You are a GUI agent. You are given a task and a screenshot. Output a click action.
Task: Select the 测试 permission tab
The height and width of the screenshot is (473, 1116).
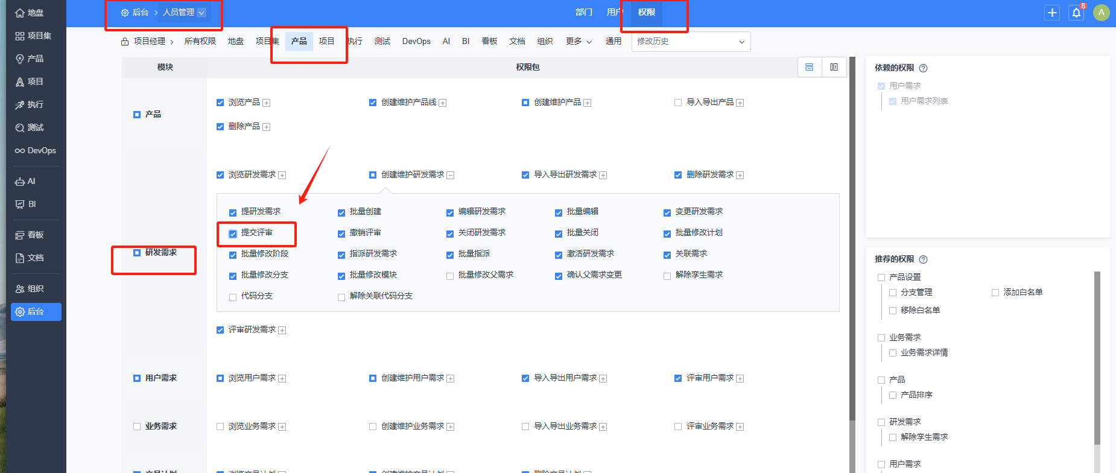point(382,42)
